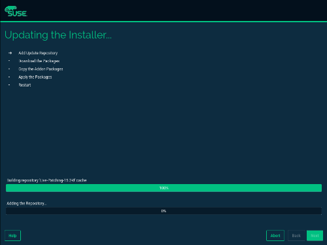Proceed with the Next button
This screenshot has height=245, width=327.
(315, 236)
